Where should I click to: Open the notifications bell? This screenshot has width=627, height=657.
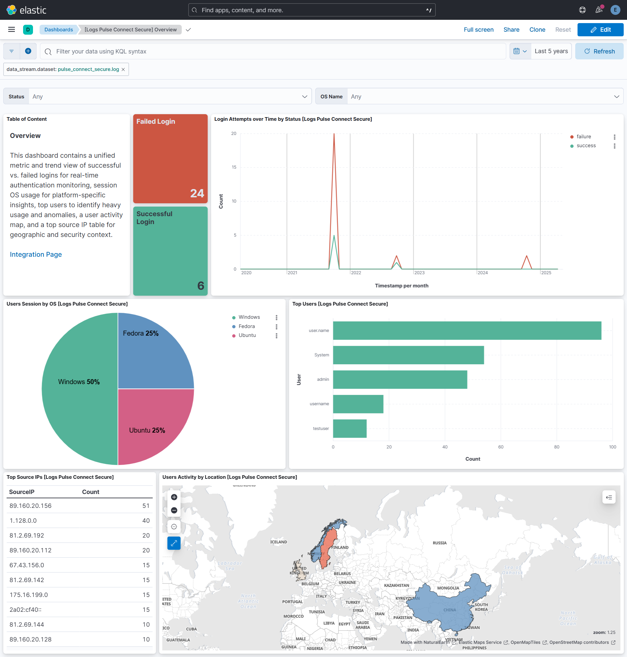[599, 10]
